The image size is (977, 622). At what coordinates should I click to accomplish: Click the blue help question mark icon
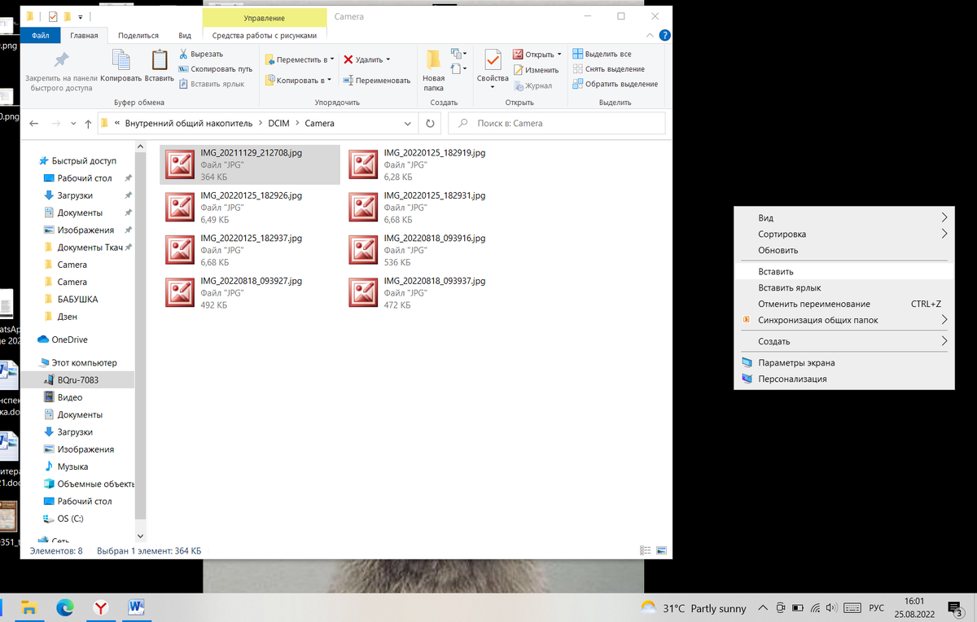665,36
